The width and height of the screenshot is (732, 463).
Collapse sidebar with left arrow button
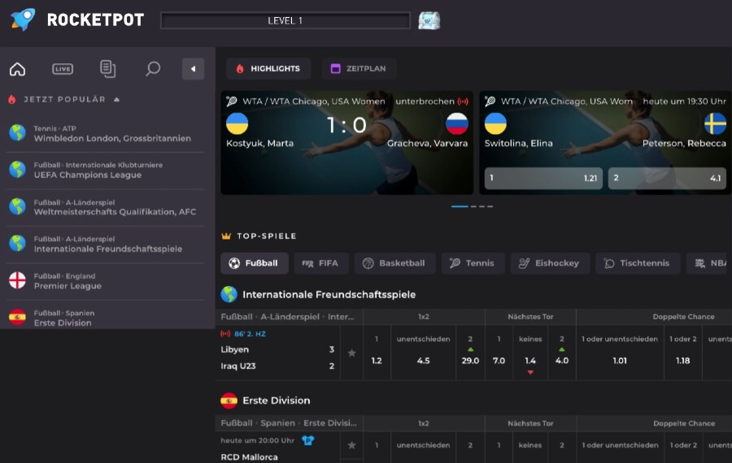coord(193,69)
